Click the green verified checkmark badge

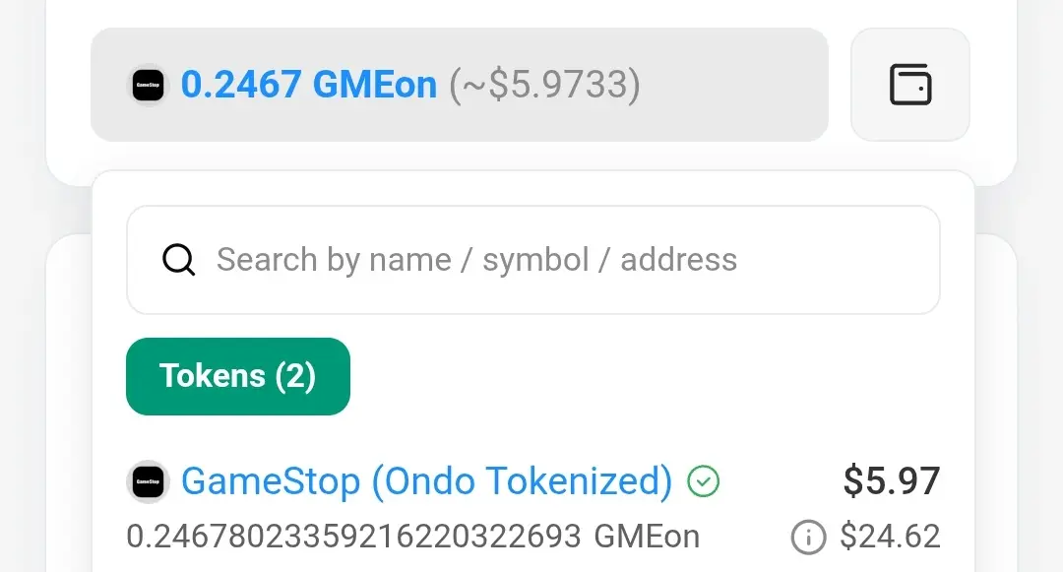pyautogui.click(x=703, y=481)
